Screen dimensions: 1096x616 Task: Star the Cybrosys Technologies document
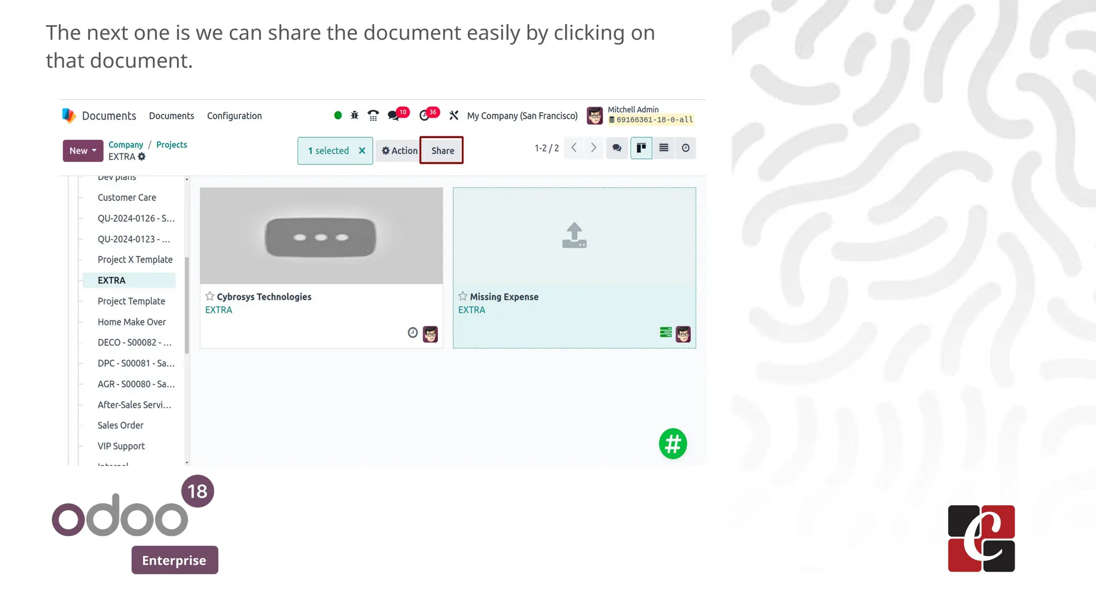tap(210, 296)
